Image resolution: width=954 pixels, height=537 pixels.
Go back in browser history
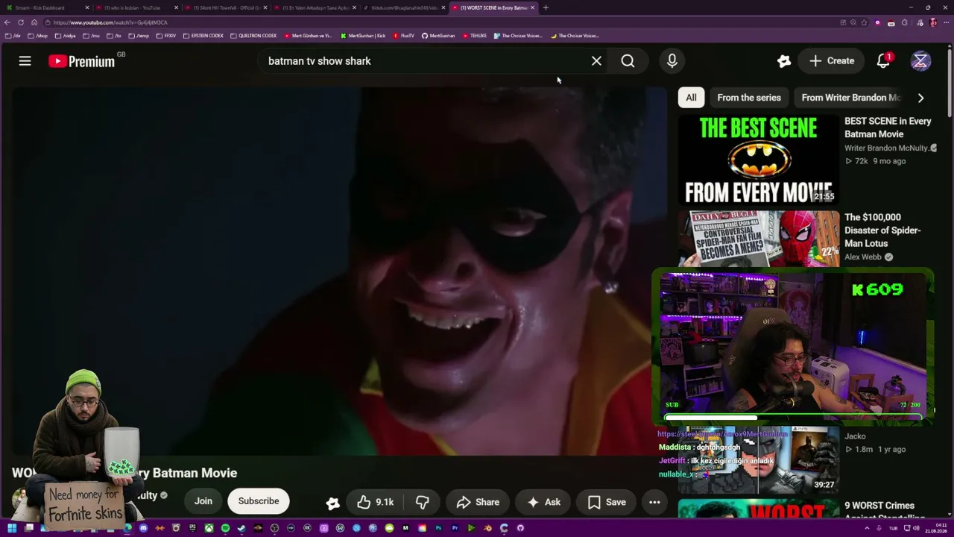pyautogui.click(x=7, y=22)
